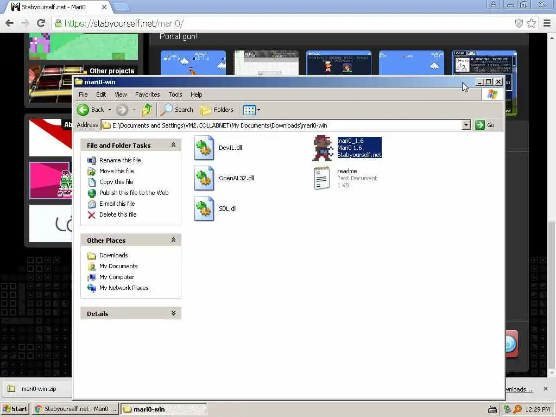Image resolution: width=556 pixels, height=417 pixels.
Task: Close Chrome's downloads bar with the X
Action: [x=545, y=389]
